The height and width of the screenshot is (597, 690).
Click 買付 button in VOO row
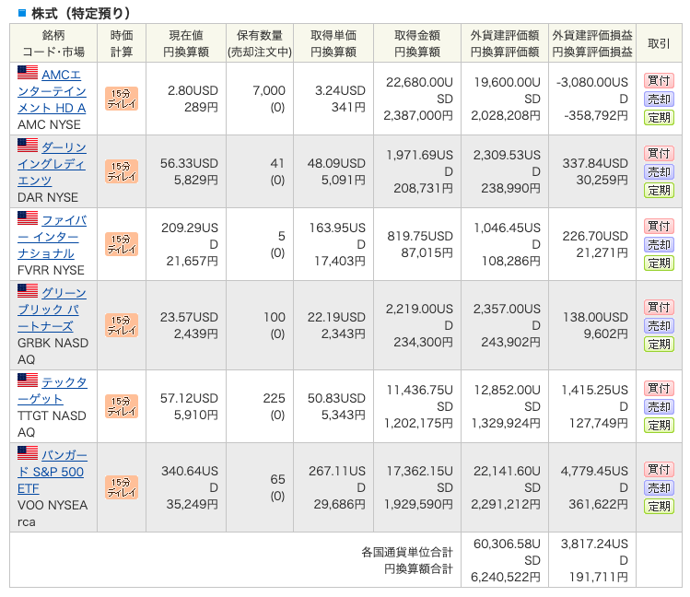pyautogui.click(x=659, y=470)
